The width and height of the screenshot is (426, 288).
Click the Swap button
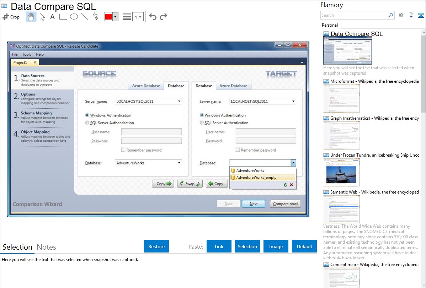click(x=190, y=184)
